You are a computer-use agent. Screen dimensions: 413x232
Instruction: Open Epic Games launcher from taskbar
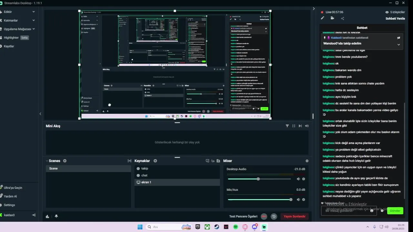point(197,227)
